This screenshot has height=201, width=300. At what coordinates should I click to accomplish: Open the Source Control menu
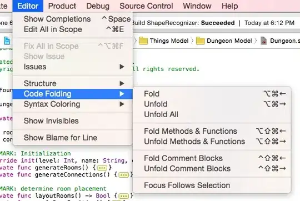coord(146,6)
